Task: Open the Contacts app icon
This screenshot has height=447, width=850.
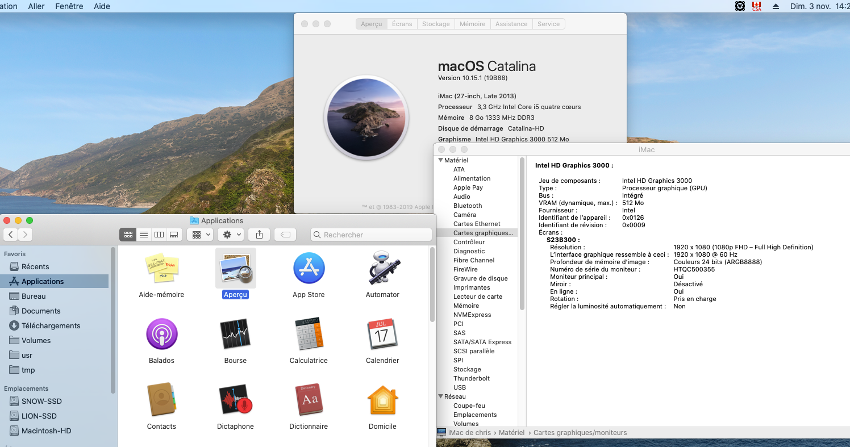Action: pos(161,400)
